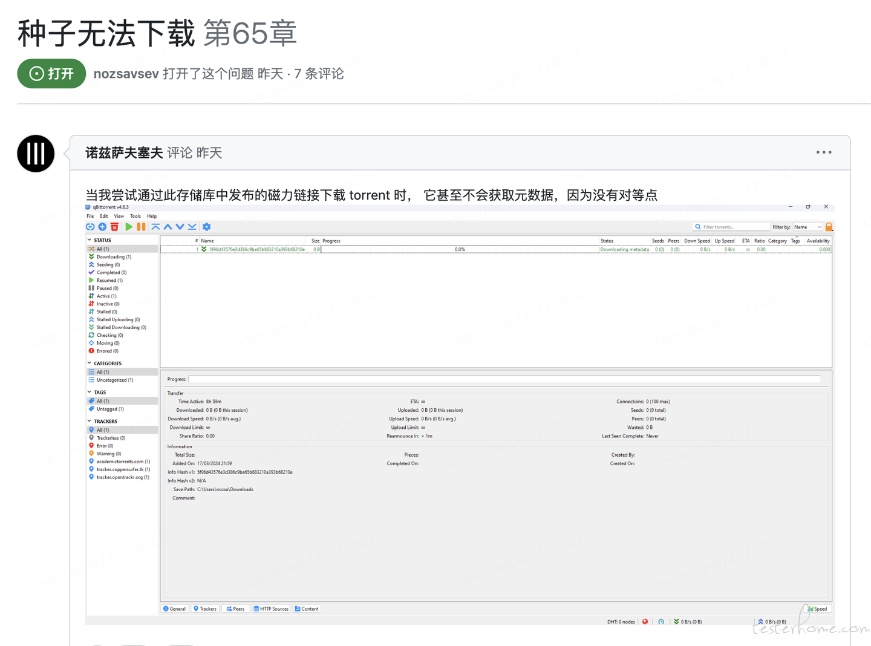
Task: Click the Move to top queue icon
Action: point(155,227)
